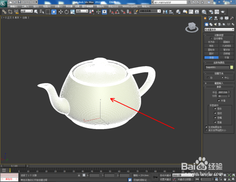This screenshot has width=236, height=182.
Task: Enable the 真实世界贴图大小 checkbox
Action: 206,130
